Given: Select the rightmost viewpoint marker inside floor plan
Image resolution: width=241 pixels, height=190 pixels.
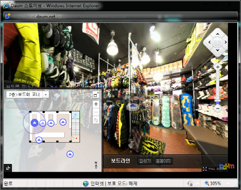Looking at the screenshot, I should 63,122.
